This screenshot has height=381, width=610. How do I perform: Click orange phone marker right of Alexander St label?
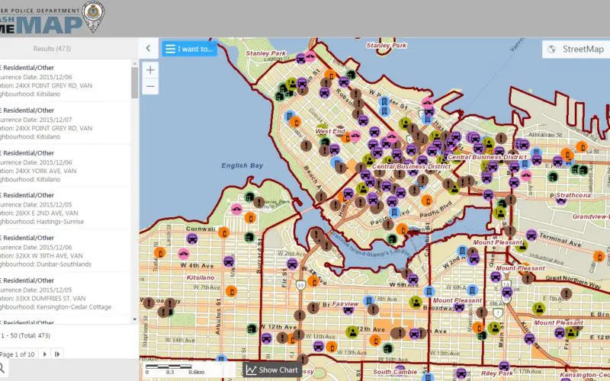[x=582, y=146]
